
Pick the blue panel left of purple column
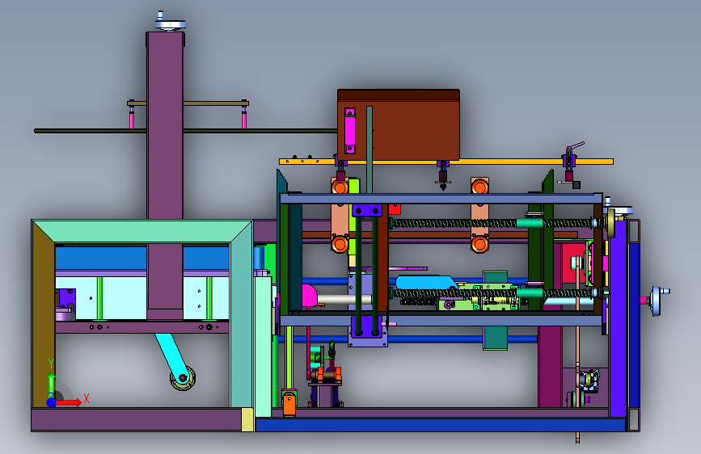click(101, 258)
